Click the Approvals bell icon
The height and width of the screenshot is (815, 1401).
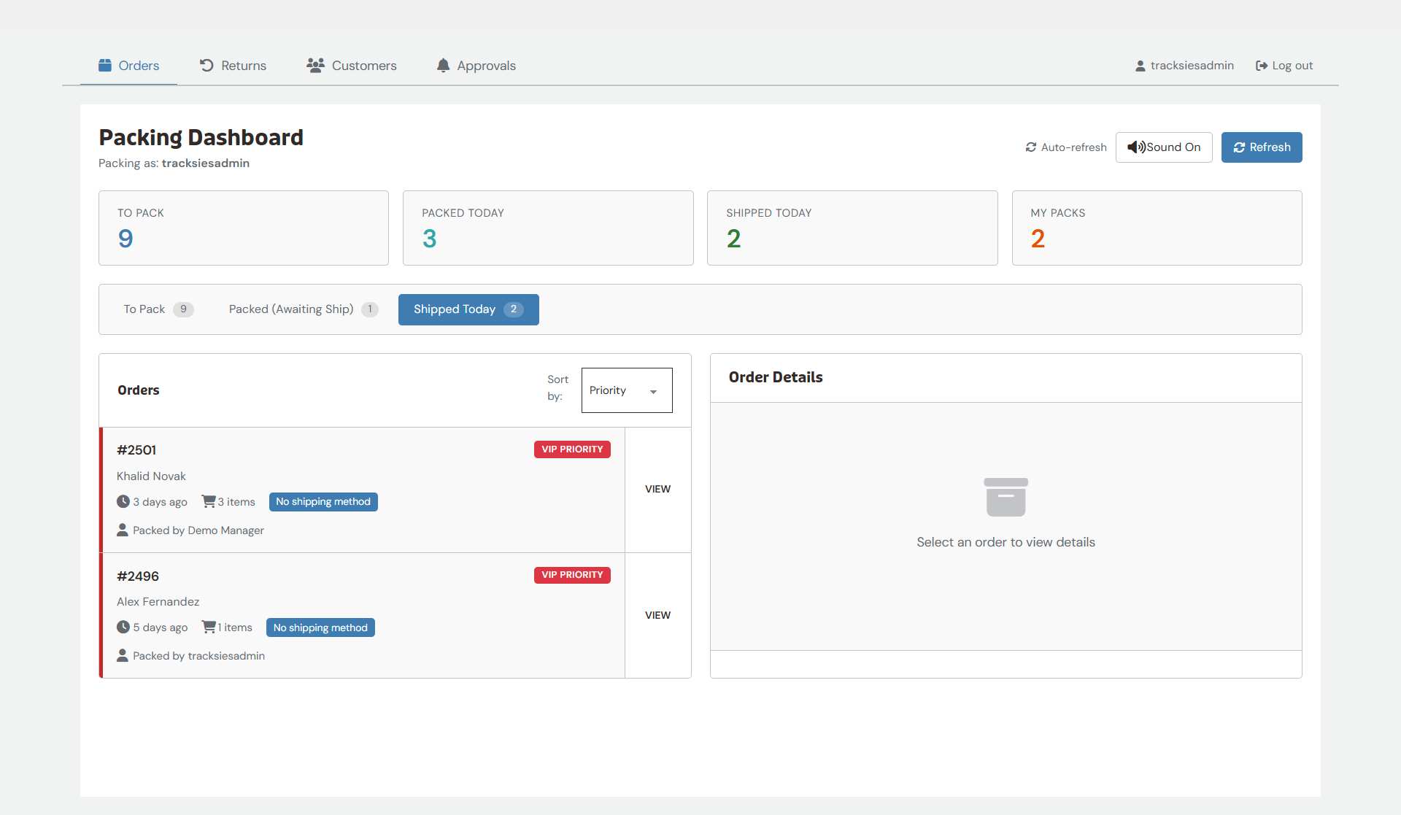tap(443, 66)
